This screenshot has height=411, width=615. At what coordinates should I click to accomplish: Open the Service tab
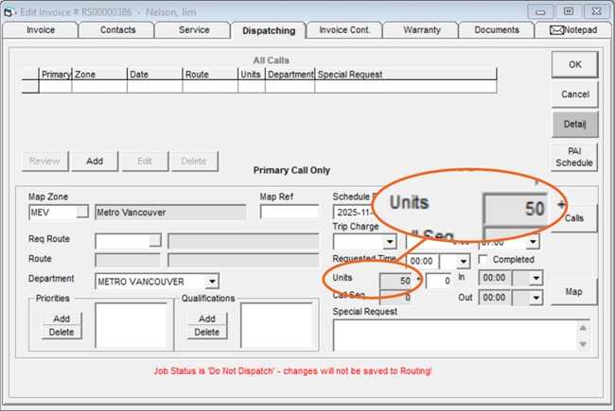tap(194, 30)
